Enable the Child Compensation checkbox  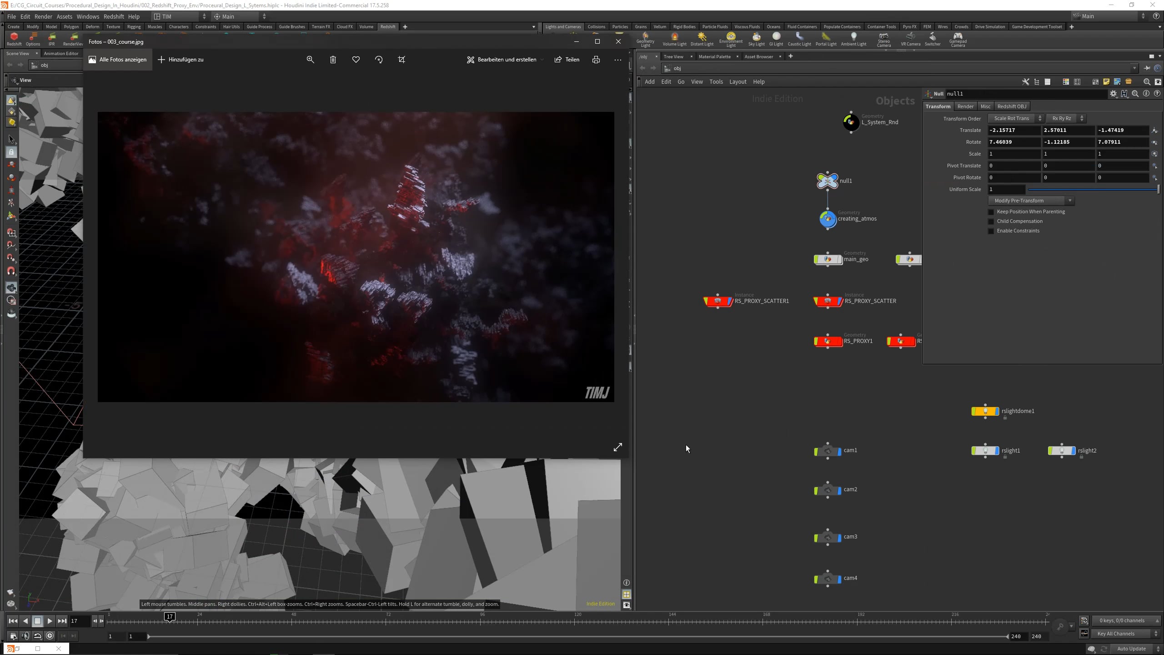tap(990, 222)
